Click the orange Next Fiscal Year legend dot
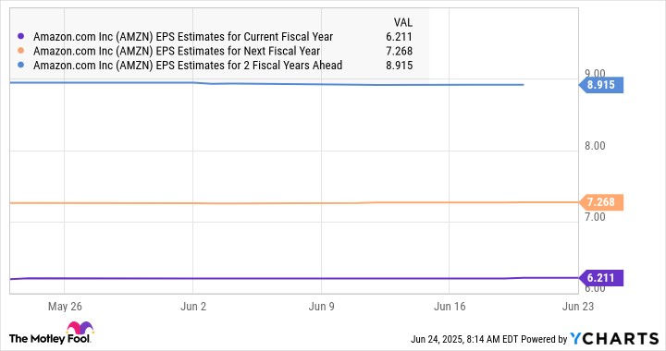 20,51
